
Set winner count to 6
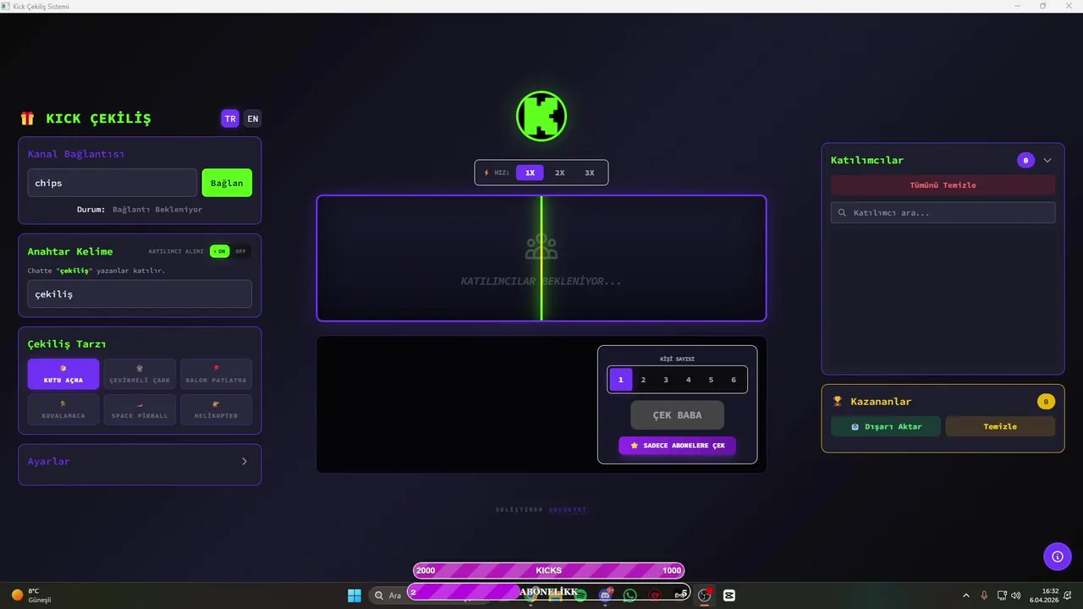click(x=734, y=380)
